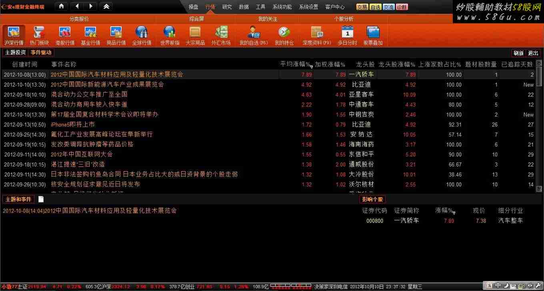This screenshot has height=291, width=544.
Task: Select event 发改委调降抗肿瘤等药品价格
Action: pos(92,144)
